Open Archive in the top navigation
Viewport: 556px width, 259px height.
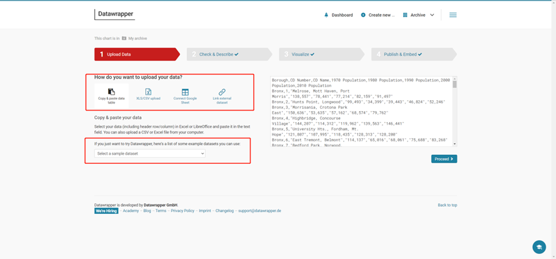coord(418,15)
